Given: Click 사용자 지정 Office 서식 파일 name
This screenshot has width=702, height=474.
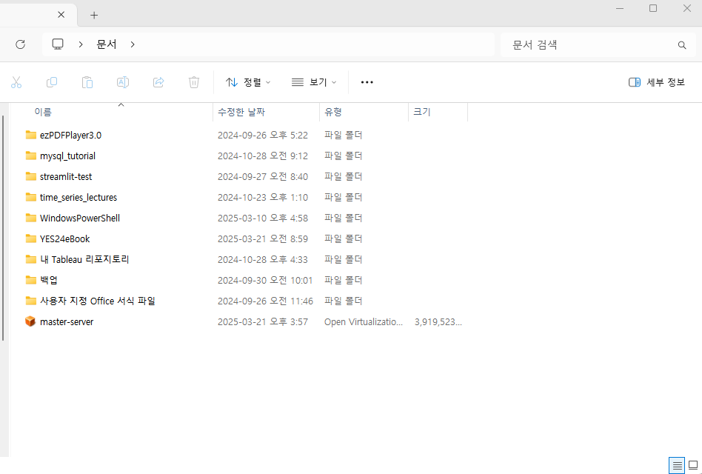Looking at the screenshot, I should click(x=98, y=301).
